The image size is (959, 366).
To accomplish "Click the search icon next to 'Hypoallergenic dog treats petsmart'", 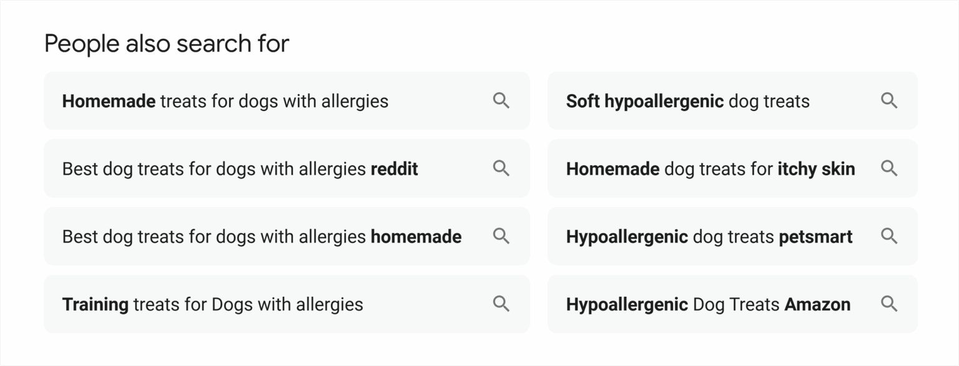I will tap(890, 236).
